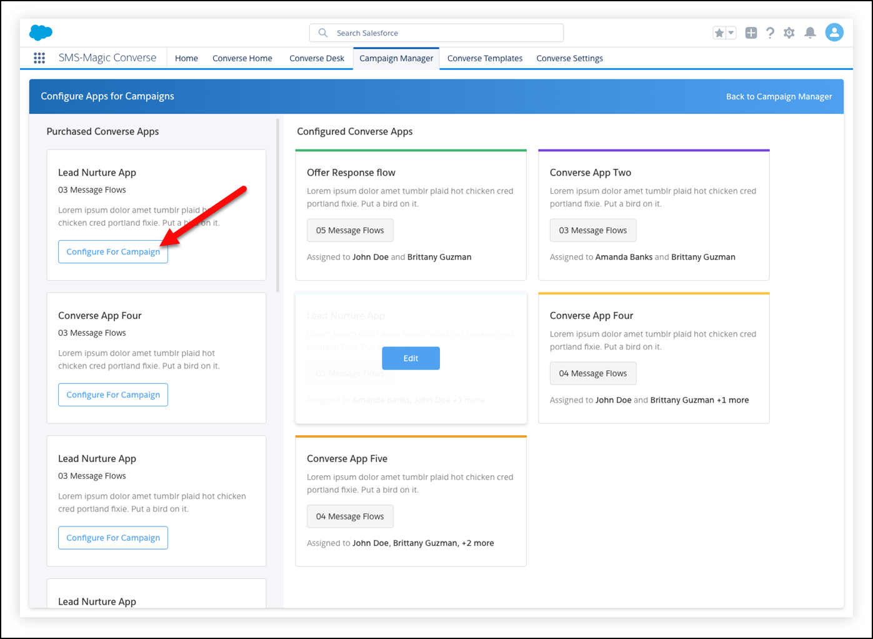Configure purchased Converse App Four for campaign
This screenshot has width=873, height=639.
tap(113, 395)
